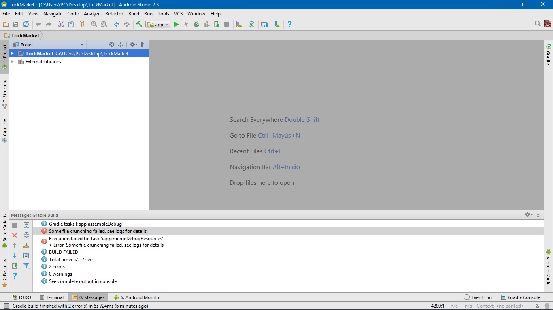
Task: Open the Messages filter funnel dropdown
Action: point(27,266)
